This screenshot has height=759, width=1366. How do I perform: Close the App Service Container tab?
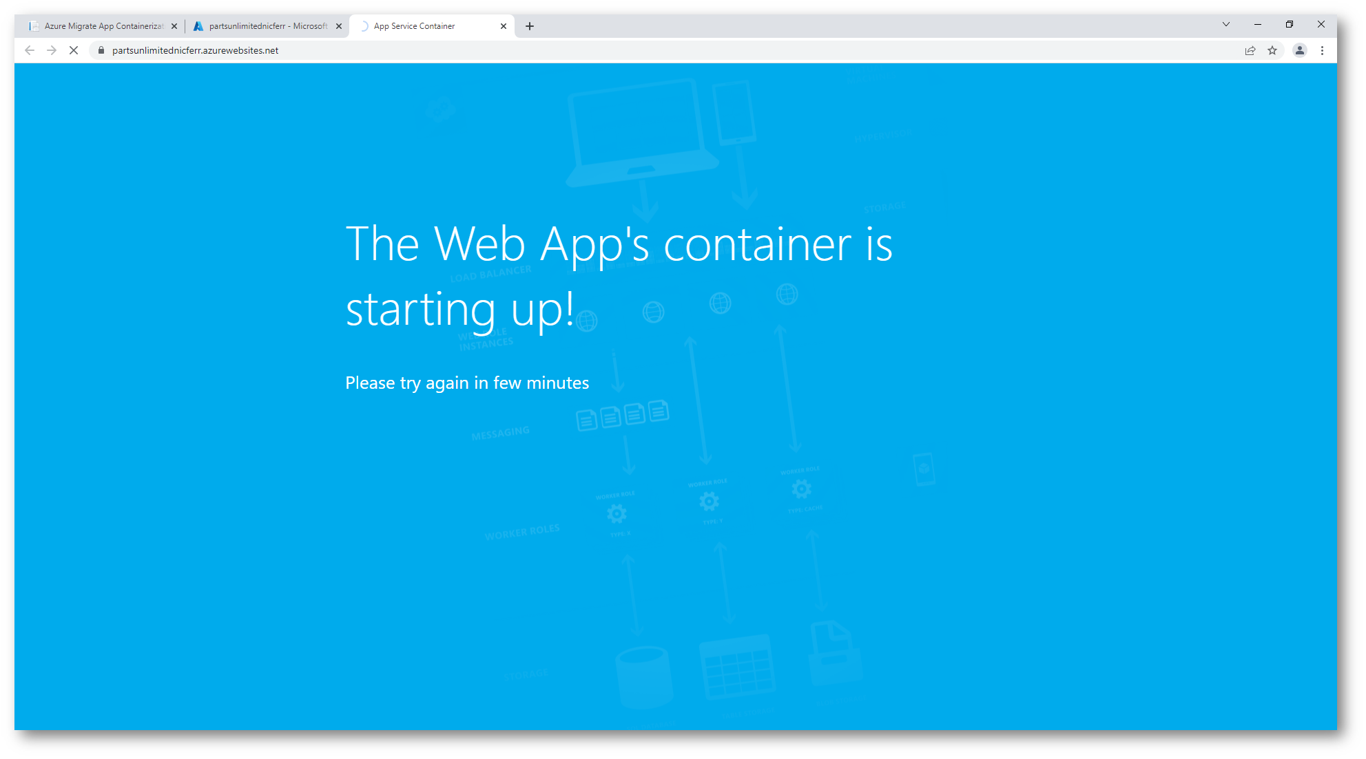(x=504, y=26)
